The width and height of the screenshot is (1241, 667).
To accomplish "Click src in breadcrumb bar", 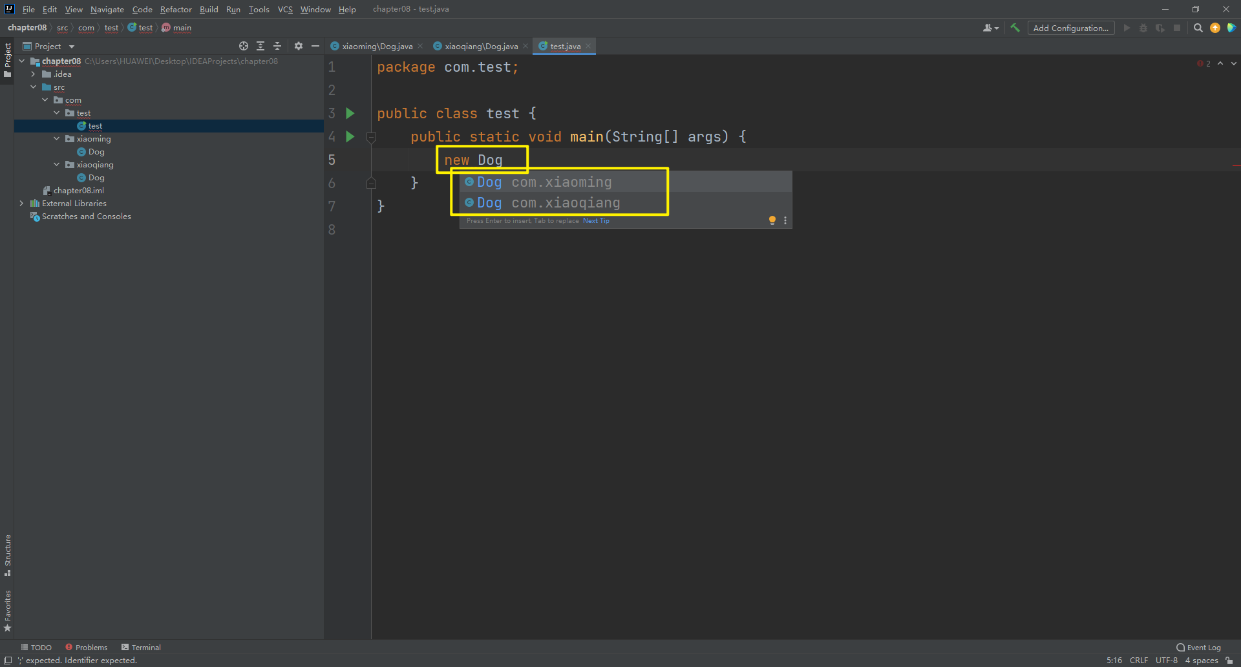I will (62, 28).
